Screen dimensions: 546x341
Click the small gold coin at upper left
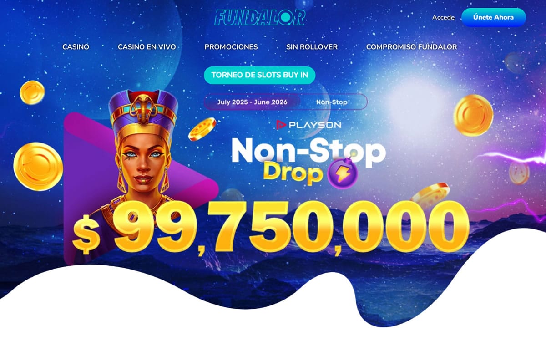[x=32, y=92]
